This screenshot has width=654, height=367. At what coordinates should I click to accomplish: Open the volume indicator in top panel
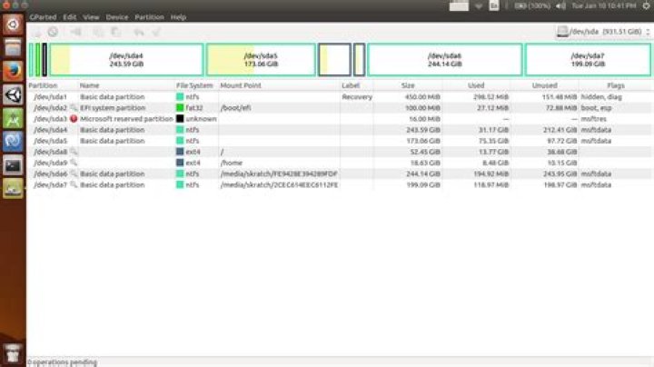[561, 5]
